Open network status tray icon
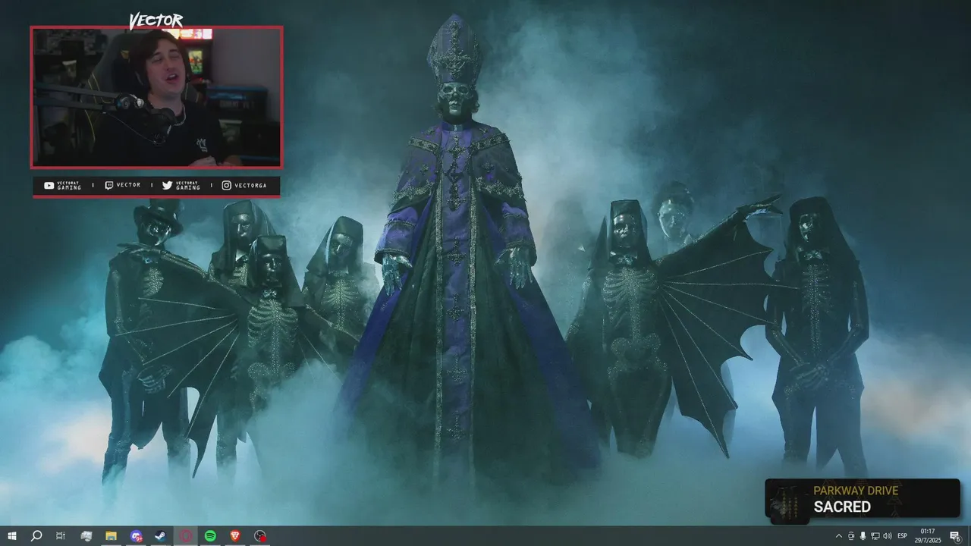The image size is (971, 546). pyautogui.click(x=875, y=536)
